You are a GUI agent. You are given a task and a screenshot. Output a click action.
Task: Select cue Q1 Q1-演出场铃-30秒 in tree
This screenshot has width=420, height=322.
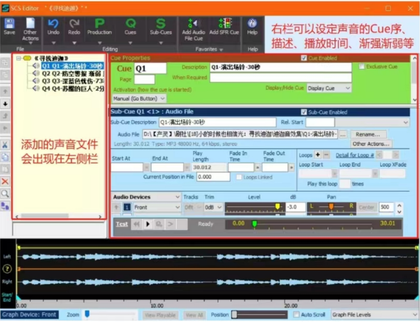pos(72,66)
